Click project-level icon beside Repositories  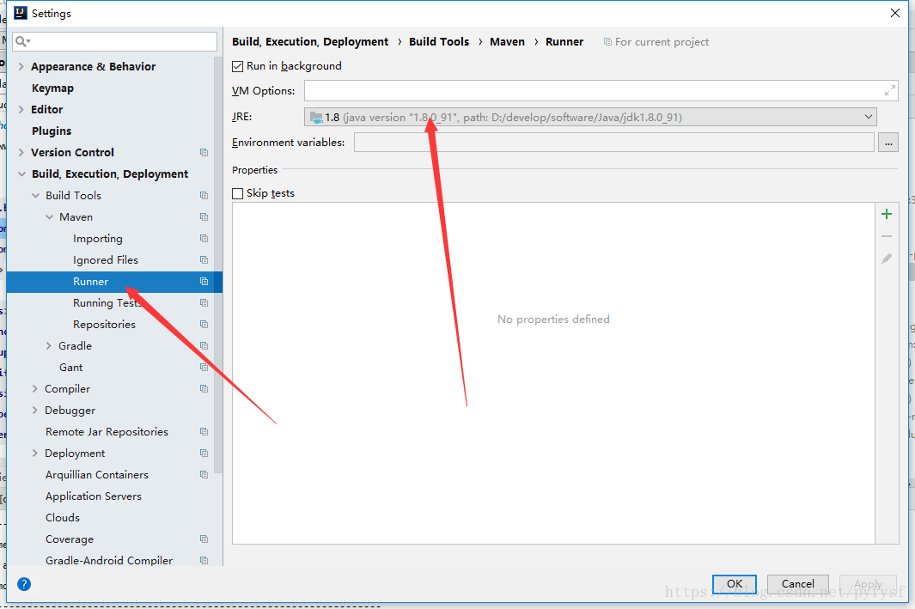pos(204,325)
